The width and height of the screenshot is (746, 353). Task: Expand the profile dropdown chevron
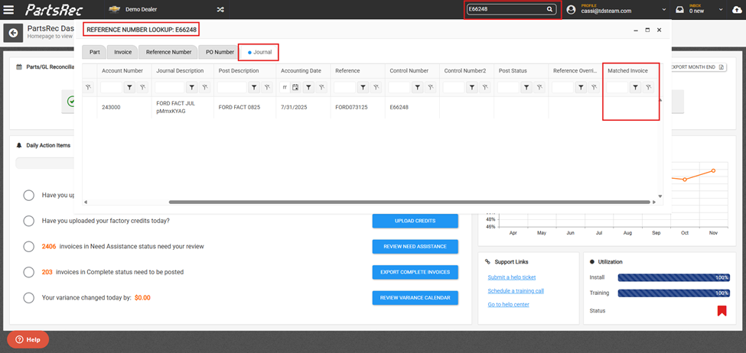pos(663,10)
